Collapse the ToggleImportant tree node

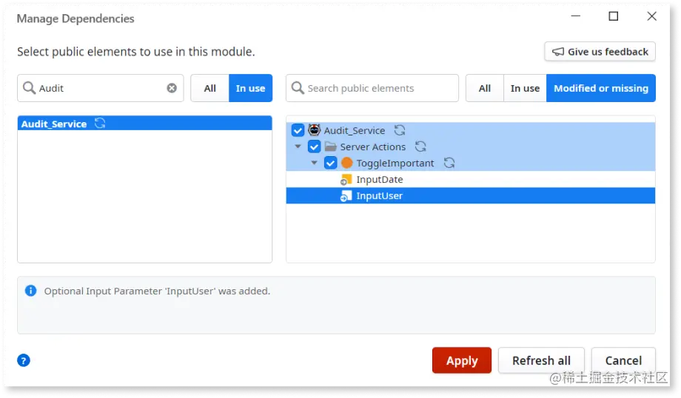pyautogui.click(x=314, y=163)
